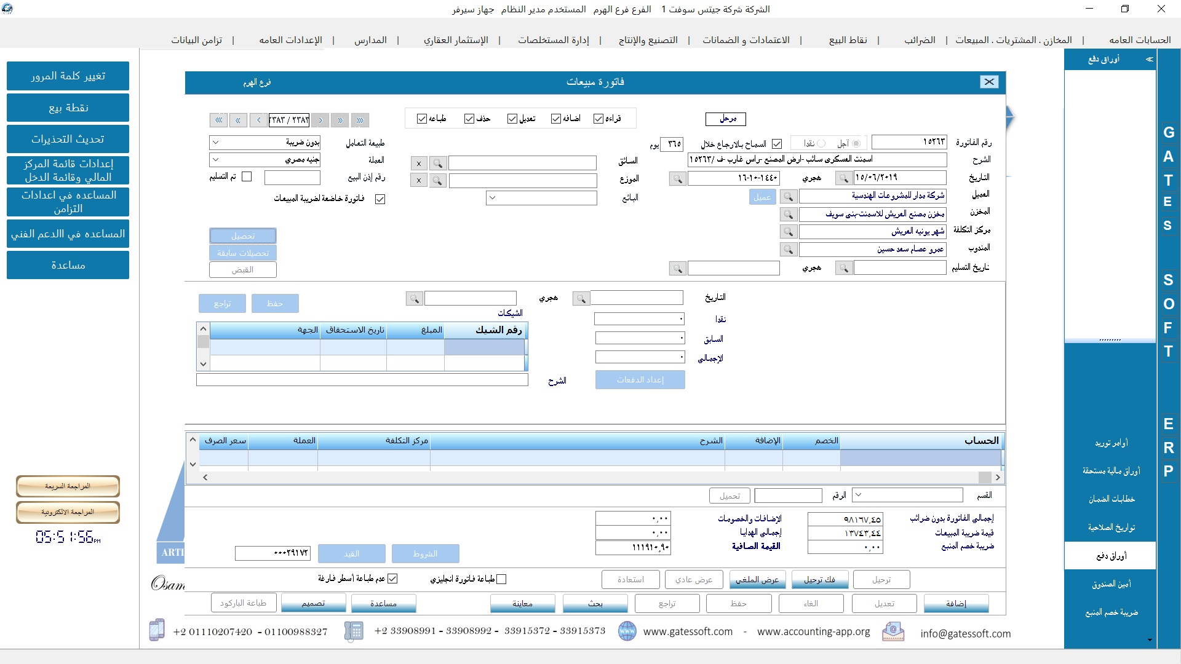Viewport: 1181px width, 664px height.
Task: Toggle invoice subject to sales tax checkbox
Action: [380, 199]
